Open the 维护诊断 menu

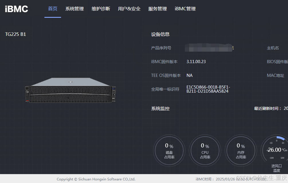(x=101, y=9)
